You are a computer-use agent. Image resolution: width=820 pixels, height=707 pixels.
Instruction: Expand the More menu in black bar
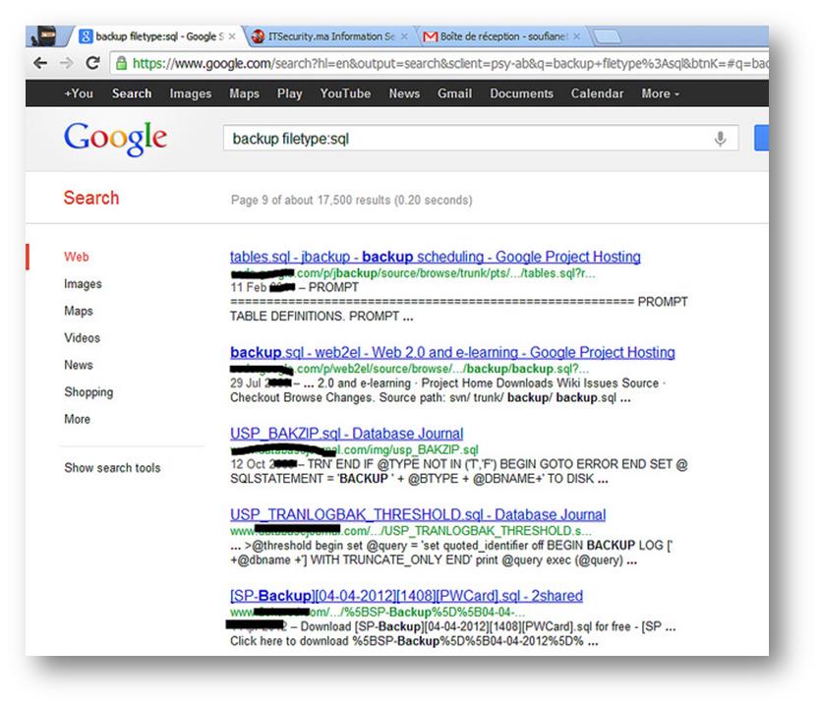click(660, 94)
